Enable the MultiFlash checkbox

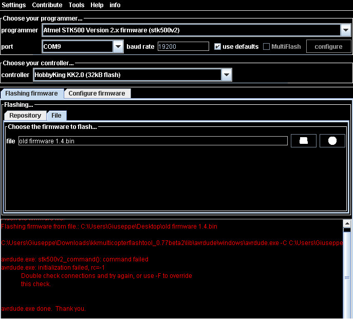point(266,47)
